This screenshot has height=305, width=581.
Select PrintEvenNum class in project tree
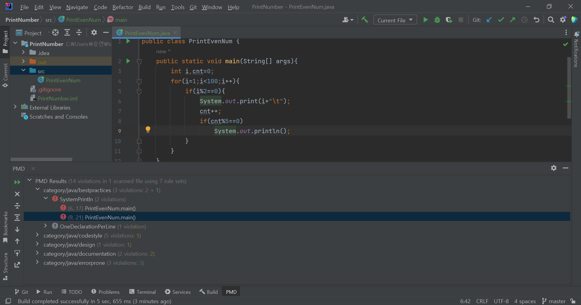(63, 80)
